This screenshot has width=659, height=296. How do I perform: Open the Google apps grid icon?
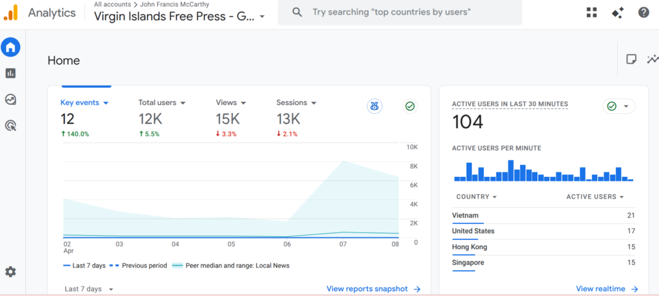(592, 12)
